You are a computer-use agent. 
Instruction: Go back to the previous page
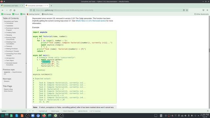[3, 10]
